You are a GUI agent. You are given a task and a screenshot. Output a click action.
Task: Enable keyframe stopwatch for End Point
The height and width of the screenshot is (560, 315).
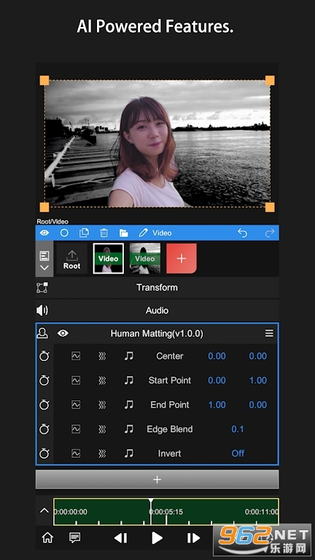[x=44, y=405]
